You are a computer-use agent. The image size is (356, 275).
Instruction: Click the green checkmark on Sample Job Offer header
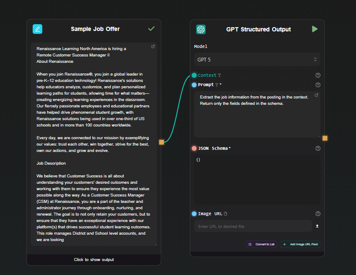151,29
